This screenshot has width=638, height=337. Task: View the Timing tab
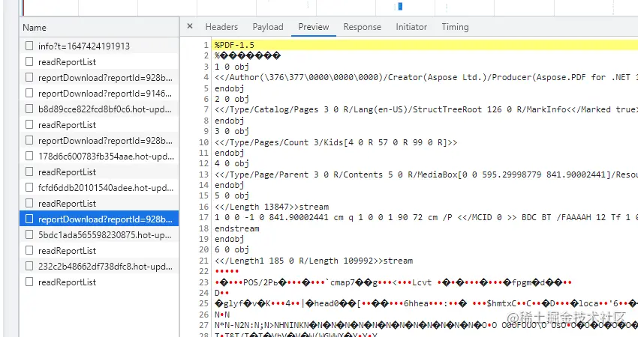[x=455, y=27]
